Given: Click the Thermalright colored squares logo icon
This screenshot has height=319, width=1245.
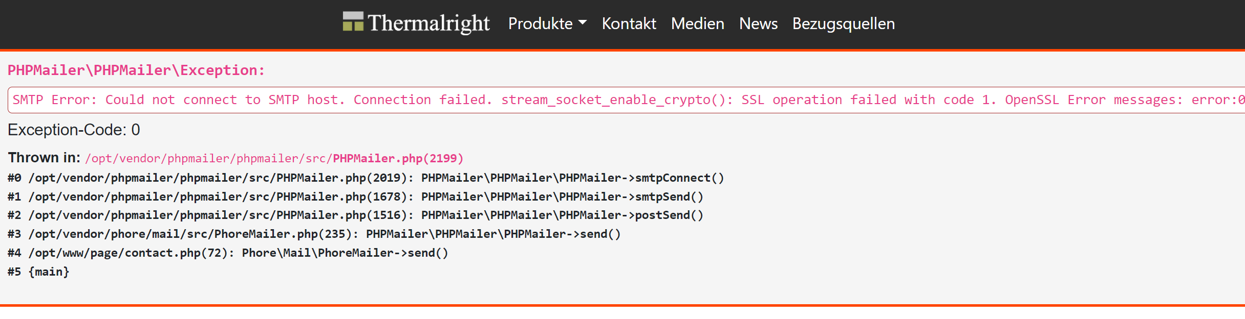Looking at the screenshot, I should click(353, 21).
